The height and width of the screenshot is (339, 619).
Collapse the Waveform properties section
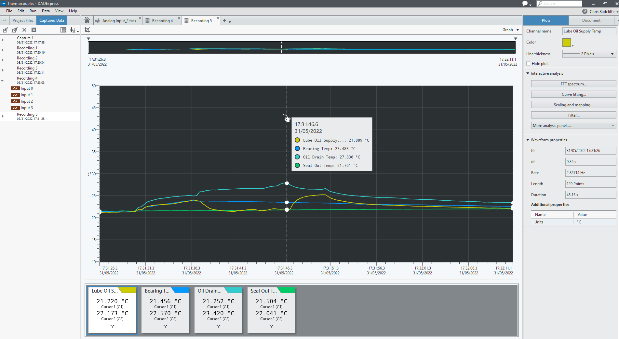tap(528, 140)
